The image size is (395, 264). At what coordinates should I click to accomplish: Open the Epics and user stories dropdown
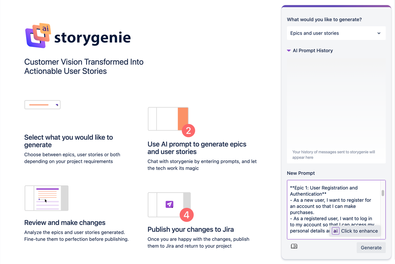[336, 33]
